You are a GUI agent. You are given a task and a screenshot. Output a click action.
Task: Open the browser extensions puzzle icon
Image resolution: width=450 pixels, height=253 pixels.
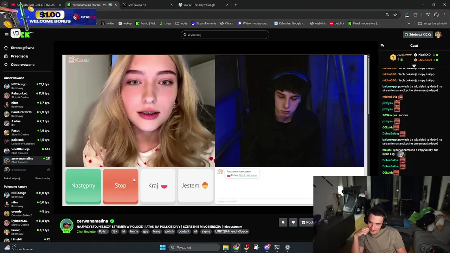point(416,15)
